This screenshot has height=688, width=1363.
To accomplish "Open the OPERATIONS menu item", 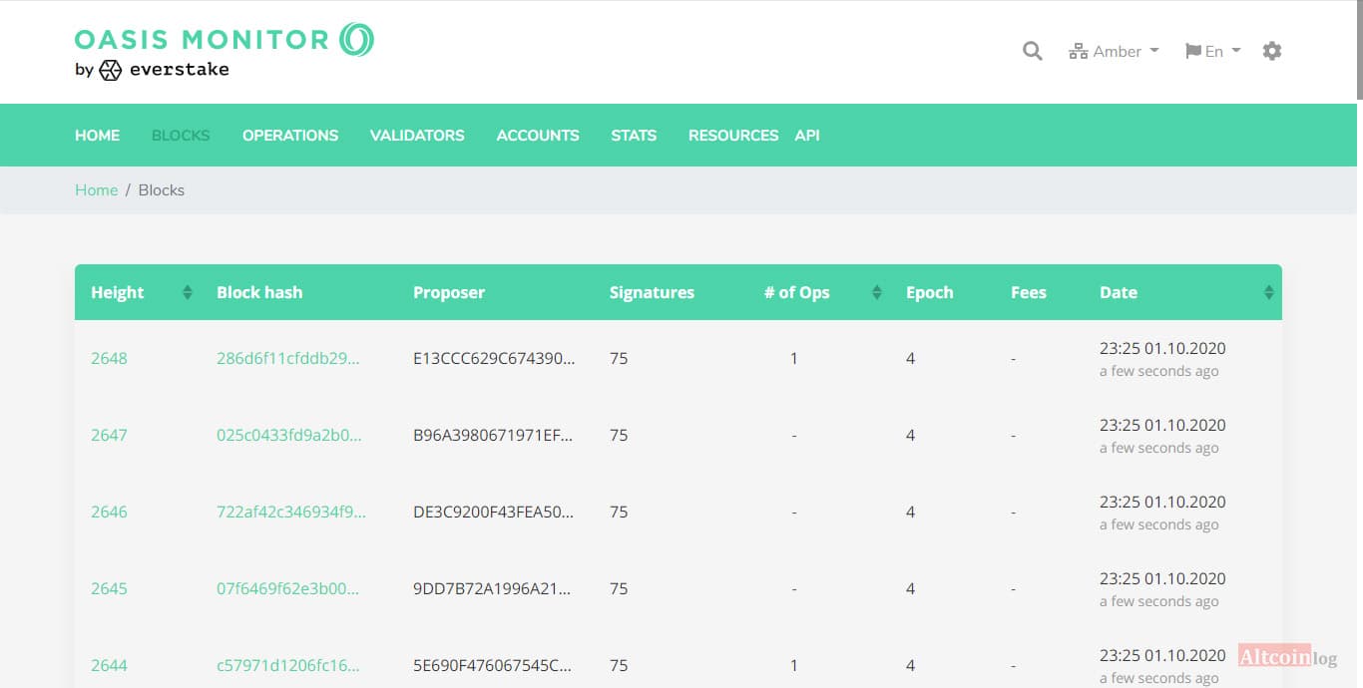I will [x=290, y=136].
